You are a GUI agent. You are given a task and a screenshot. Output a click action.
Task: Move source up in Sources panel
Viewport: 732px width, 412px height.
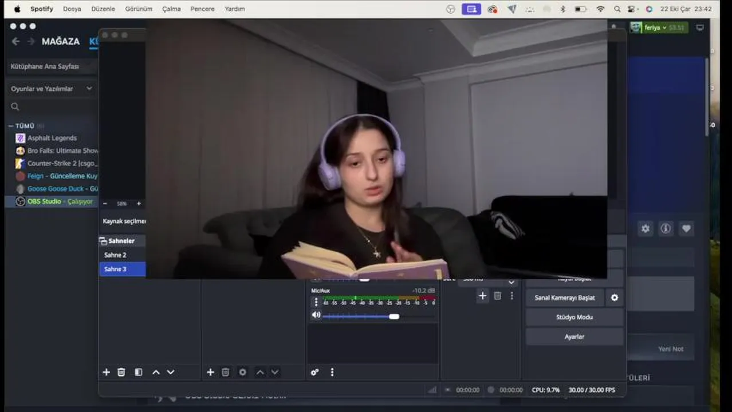pos(260,372)
